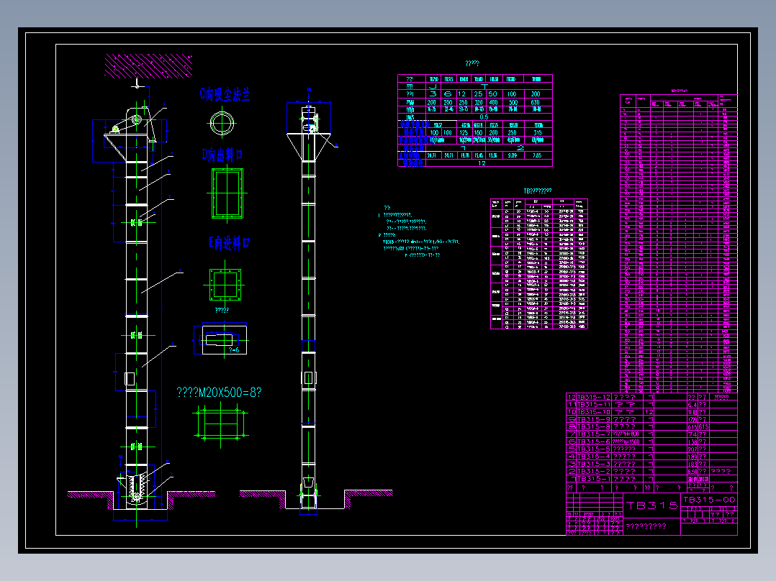
Task: Select the D-direction rectangular outlet drawing
Action: click(227, 193)
